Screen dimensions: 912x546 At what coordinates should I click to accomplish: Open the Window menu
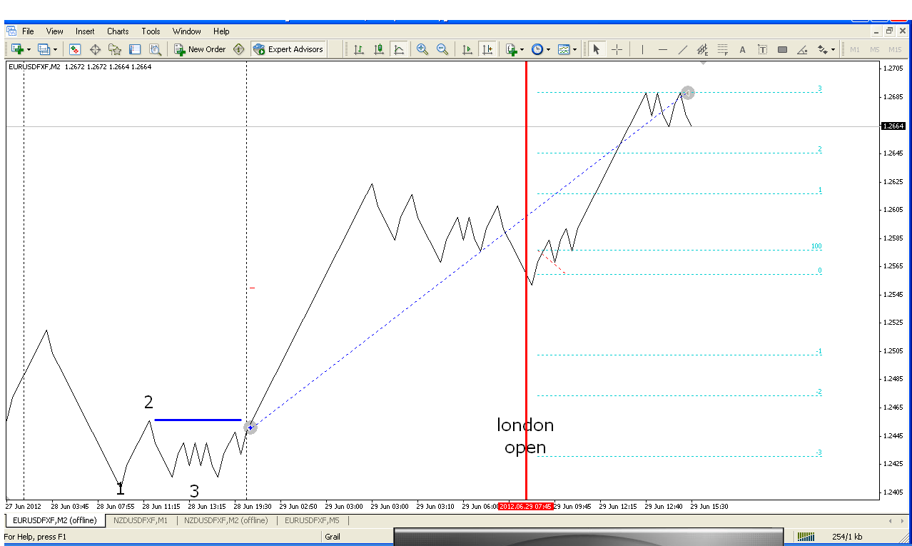[187, 31]
